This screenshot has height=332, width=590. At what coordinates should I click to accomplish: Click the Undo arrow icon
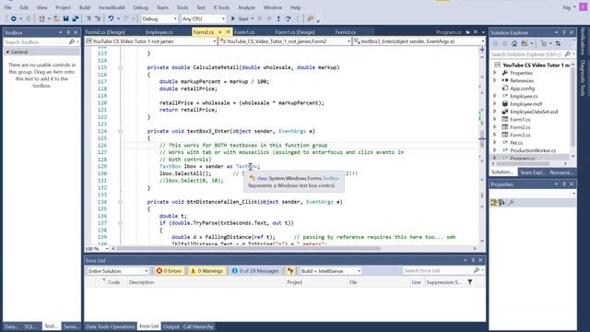click(x=111, y=18)
